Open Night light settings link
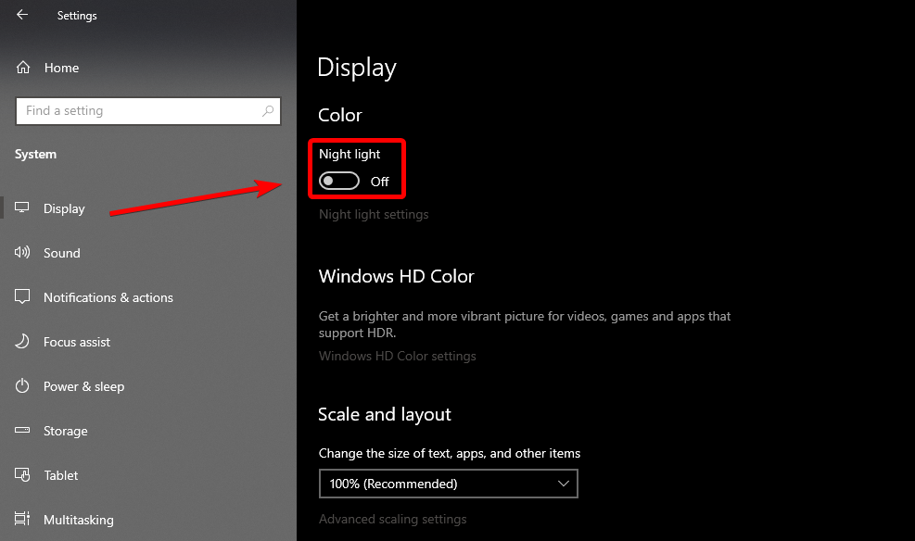 pos(374,215)
